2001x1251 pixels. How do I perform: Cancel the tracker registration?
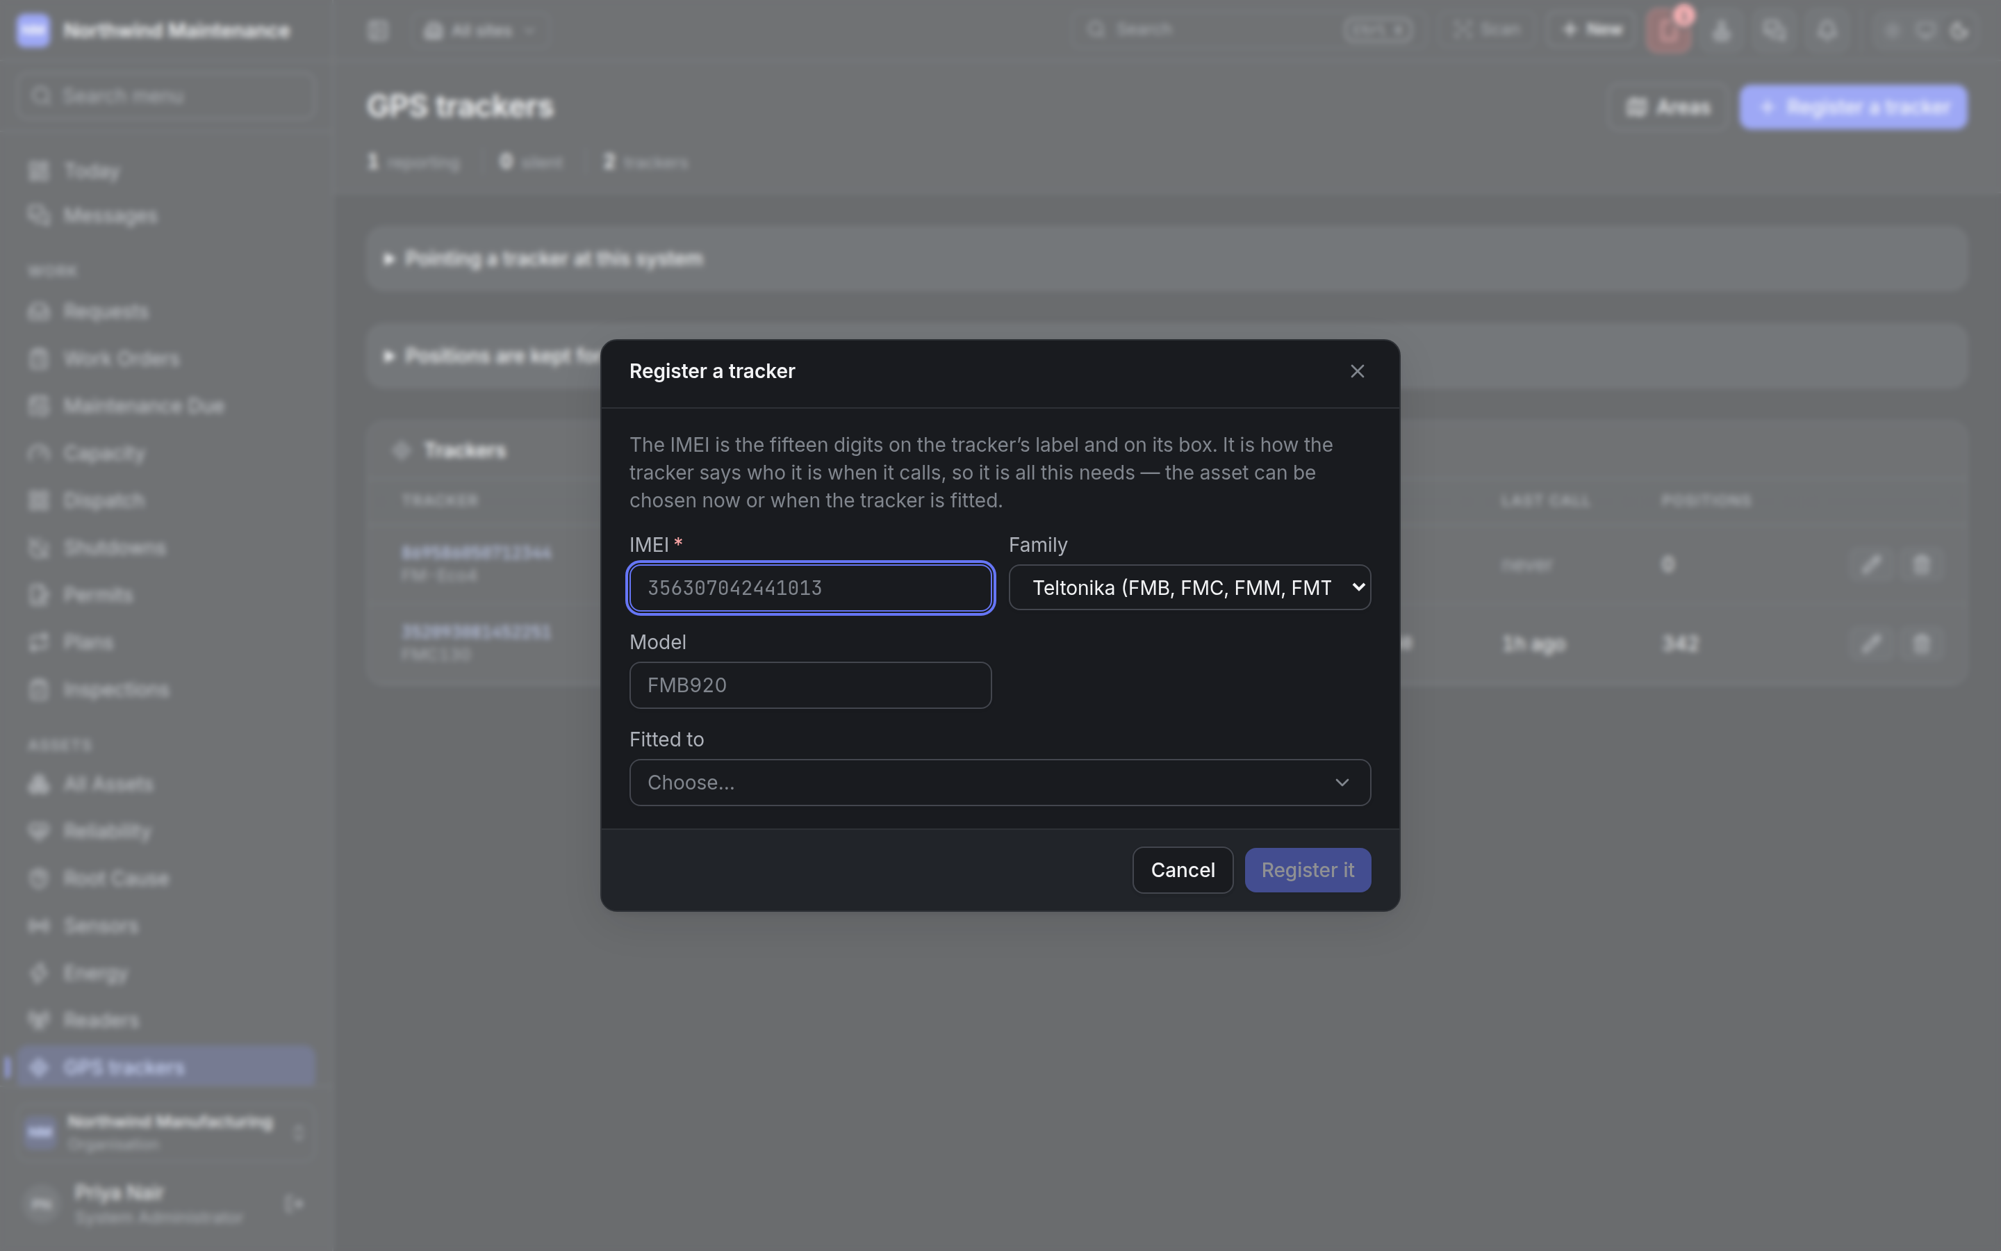pyautogui.click(x=1183, y=870)
